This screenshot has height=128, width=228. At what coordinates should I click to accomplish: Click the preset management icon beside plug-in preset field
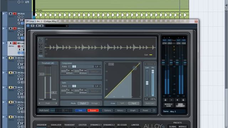[x=67, y=26]
